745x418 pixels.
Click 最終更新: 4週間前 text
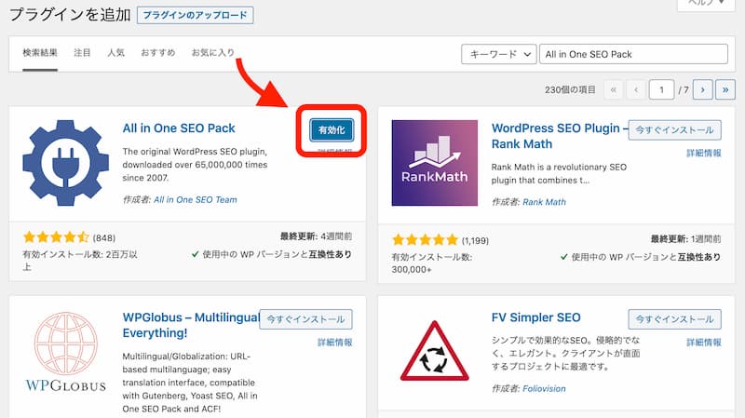coord(316,236)
